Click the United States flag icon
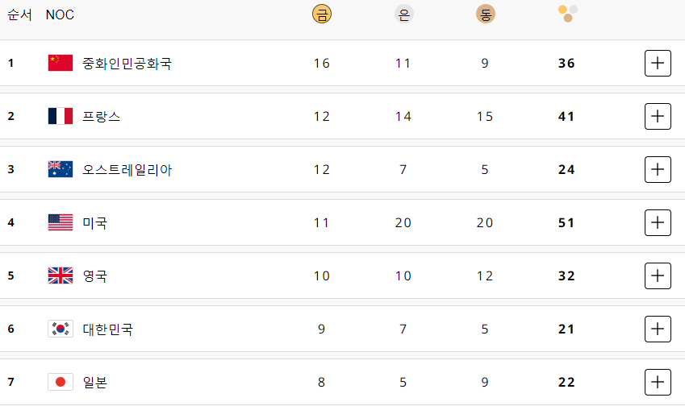Image resolution: width=685 pixels, height=406 pixels. pos(61,222)
